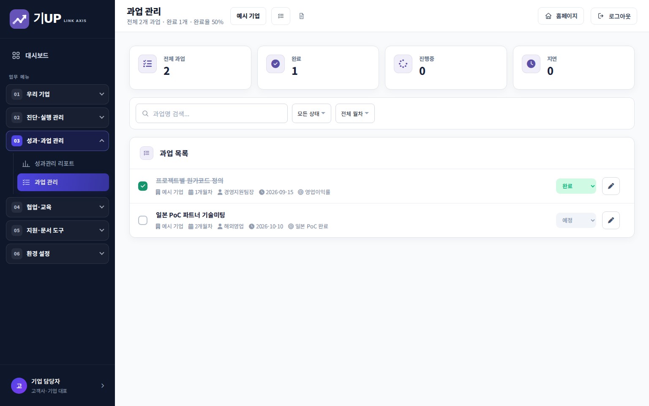Click the 지연 clock card icon
Image resolution: width=649 pixels, height=406 pixels.
coord(531,64)
